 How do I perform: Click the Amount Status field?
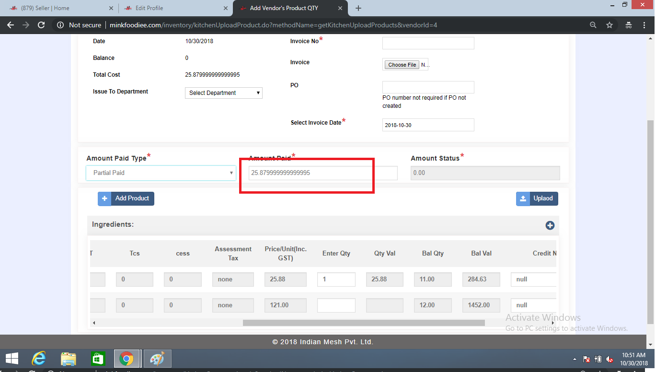coord(485,173)
